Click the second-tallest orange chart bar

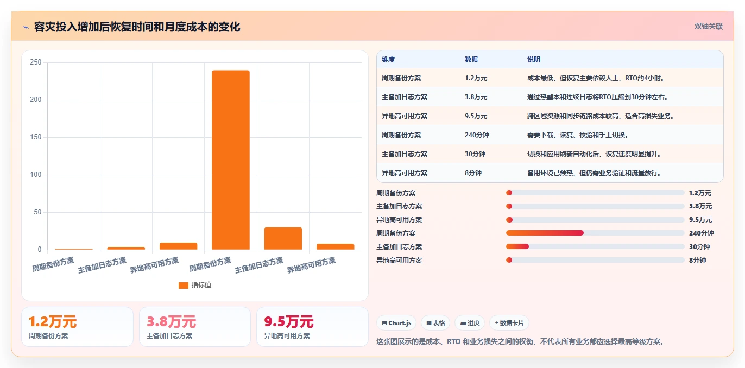(283, 238)
